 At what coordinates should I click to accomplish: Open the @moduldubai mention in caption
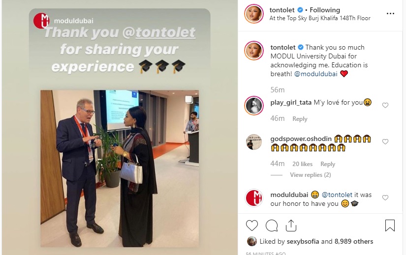(x=315, y=74)
